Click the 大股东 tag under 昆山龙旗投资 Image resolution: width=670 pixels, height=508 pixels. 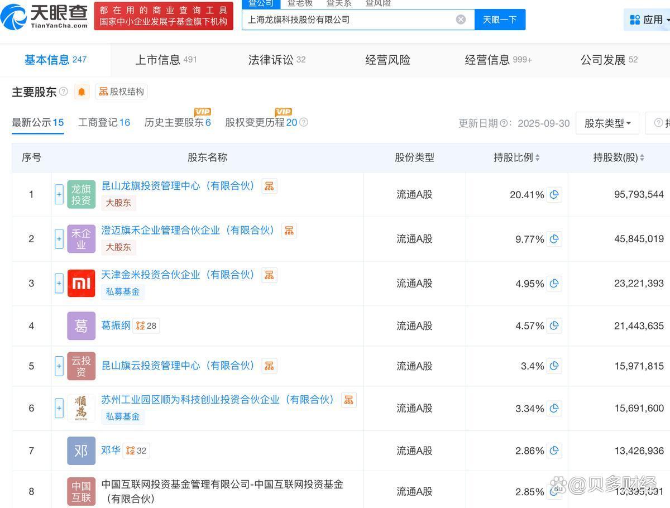tap(118, 203)
